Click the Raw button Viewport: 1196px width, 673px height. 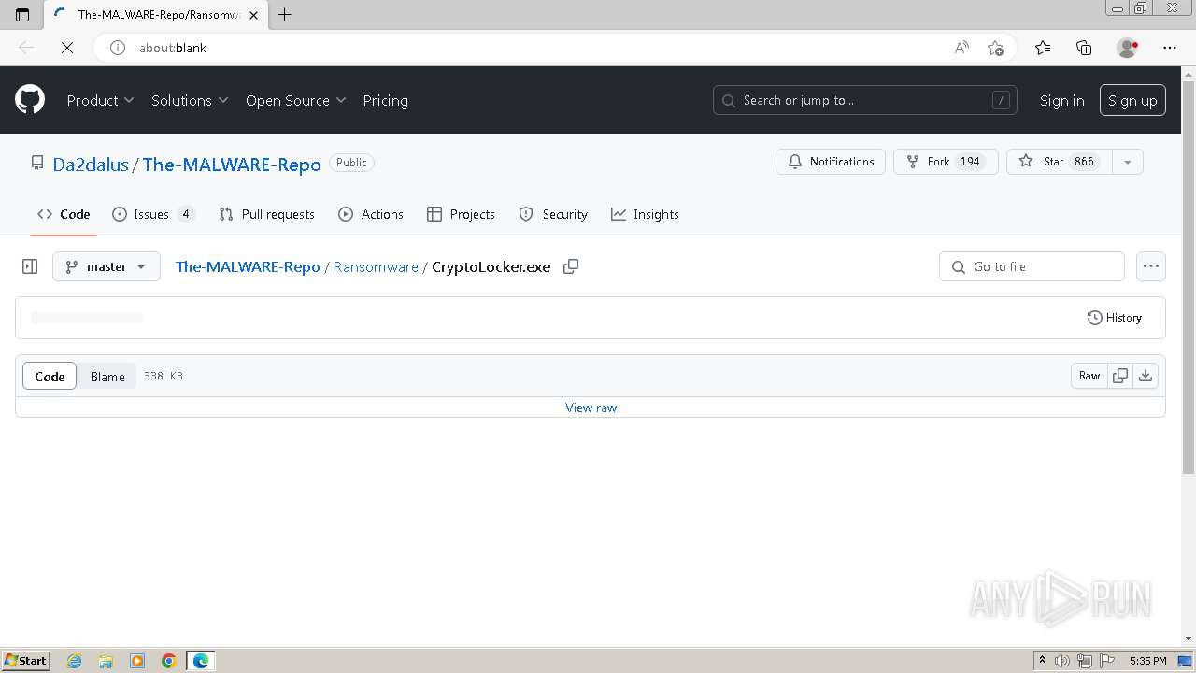[x=1089, y=376]
